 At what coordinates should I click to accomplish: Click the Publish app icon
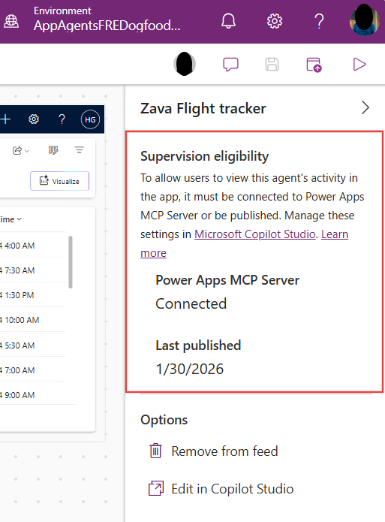(314, 65)
